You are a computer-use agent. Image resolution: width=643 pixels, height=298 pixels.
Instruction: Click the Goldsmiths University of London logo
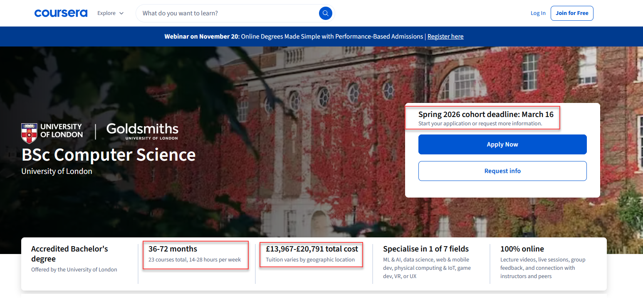tap(142, 131)
